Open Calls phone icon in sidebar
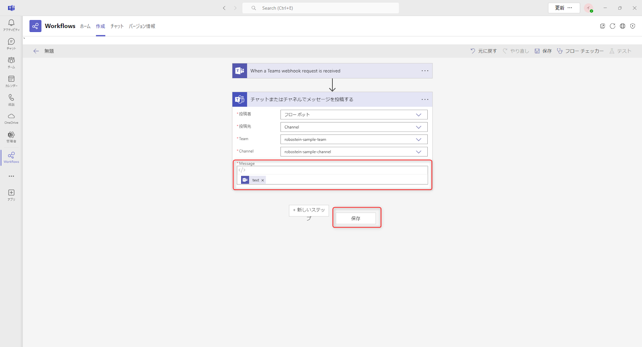 pyautogui.click(x=11, y=100)
